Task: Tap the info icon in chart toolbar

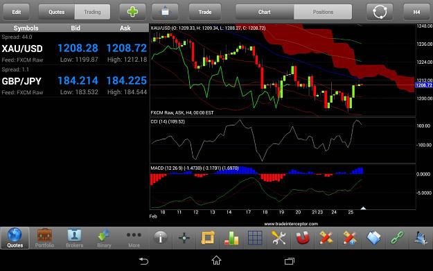Action: point(161,238)
